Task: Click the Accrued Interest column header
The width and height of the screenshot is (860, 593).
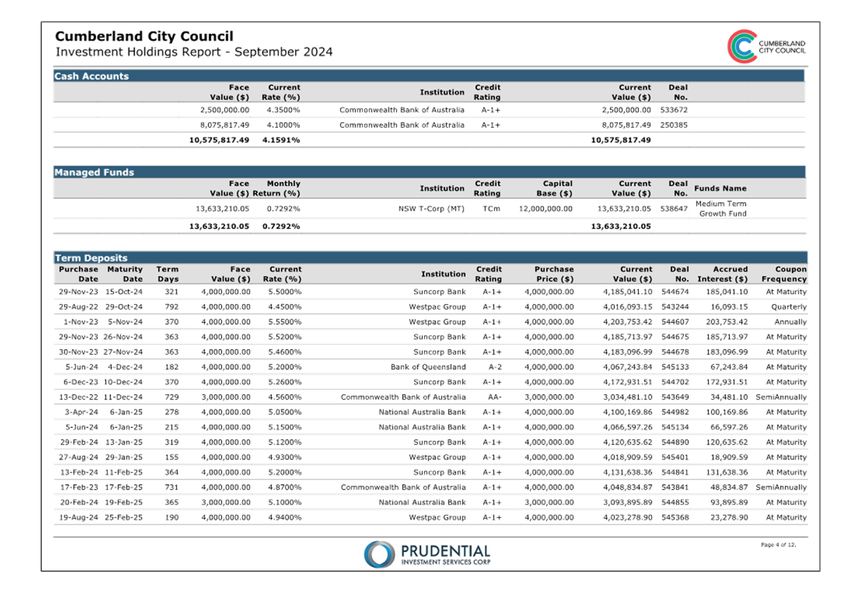Action: coord(722,274)
